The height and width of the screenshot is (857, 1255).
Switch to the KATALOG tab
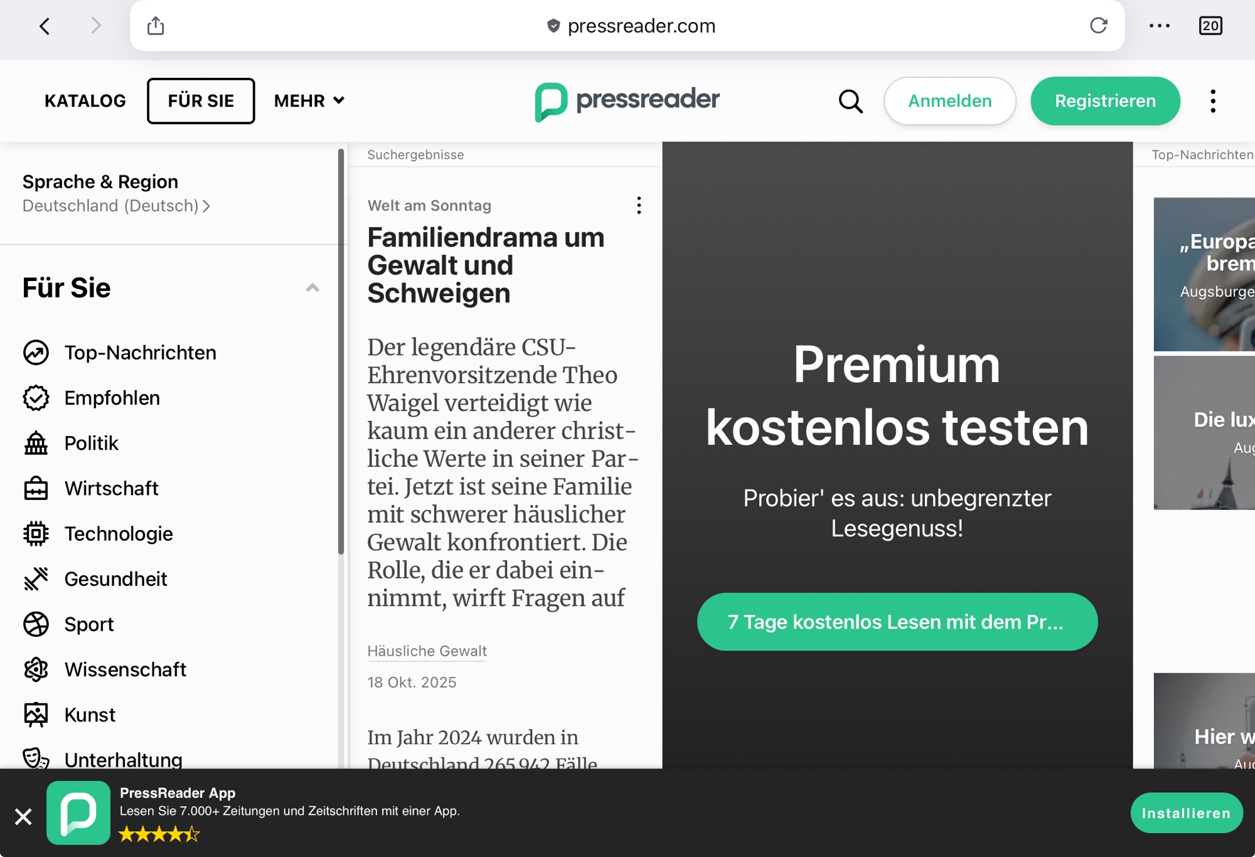85,101
